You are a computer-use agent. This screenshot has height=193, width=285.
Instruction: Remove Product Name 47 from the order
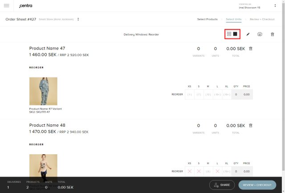250,49
